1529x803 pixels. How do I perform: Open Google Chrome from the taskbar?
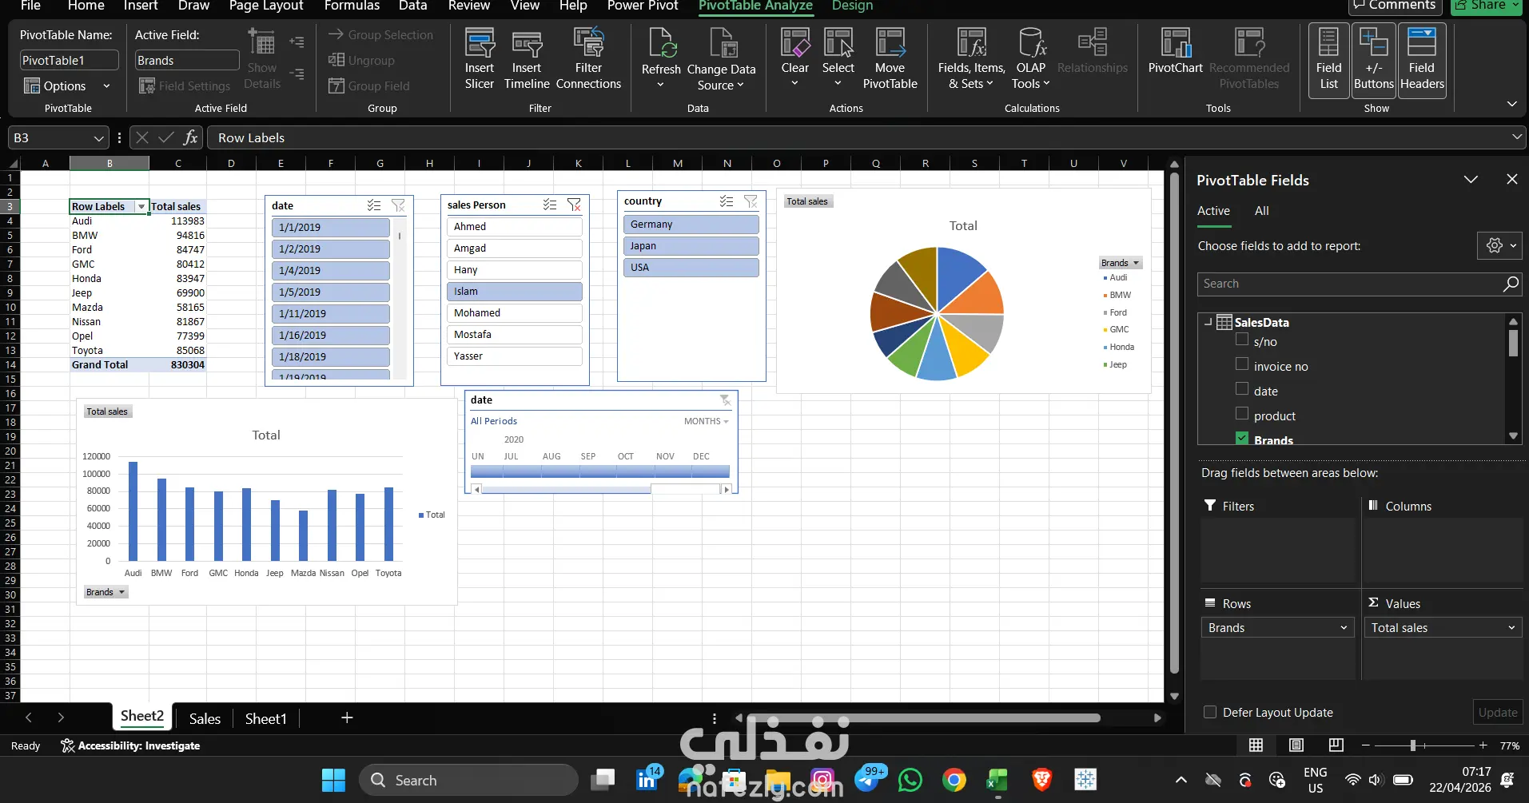pos(954,780)
